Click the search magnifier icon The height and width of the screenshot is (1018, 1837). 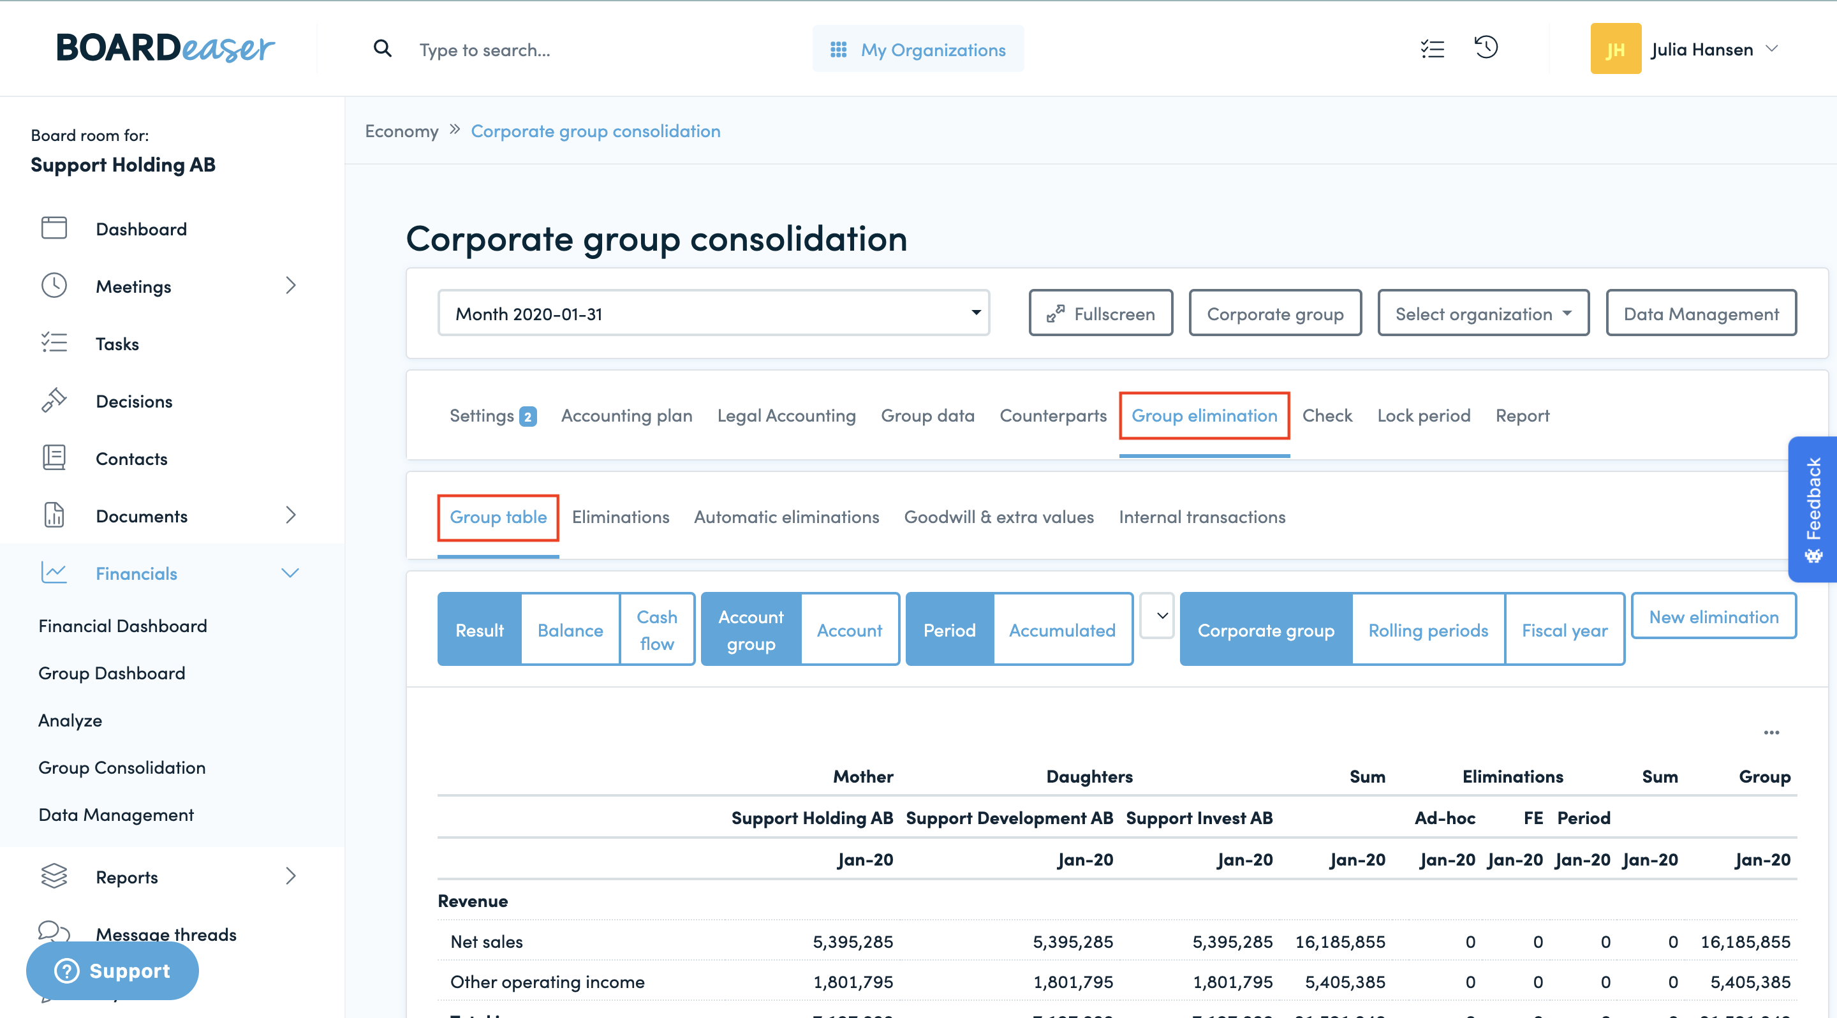pyautogui.click(x=382, y=48)
